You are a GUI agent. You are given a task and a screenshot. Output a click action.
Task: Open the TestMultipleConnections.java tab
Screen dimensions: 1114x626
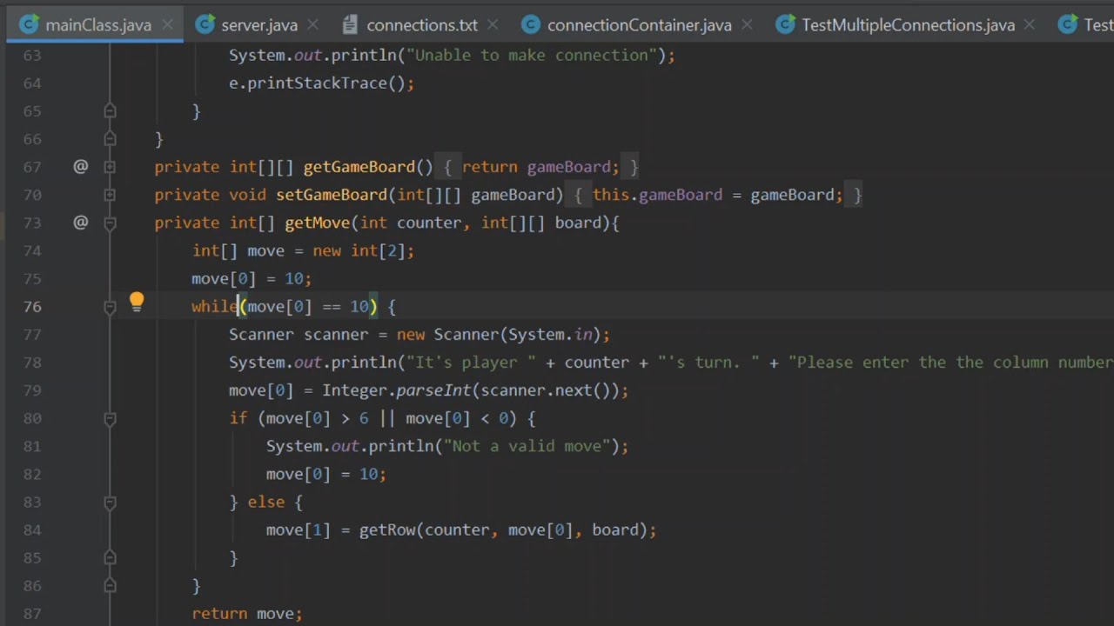coord(908,24)
